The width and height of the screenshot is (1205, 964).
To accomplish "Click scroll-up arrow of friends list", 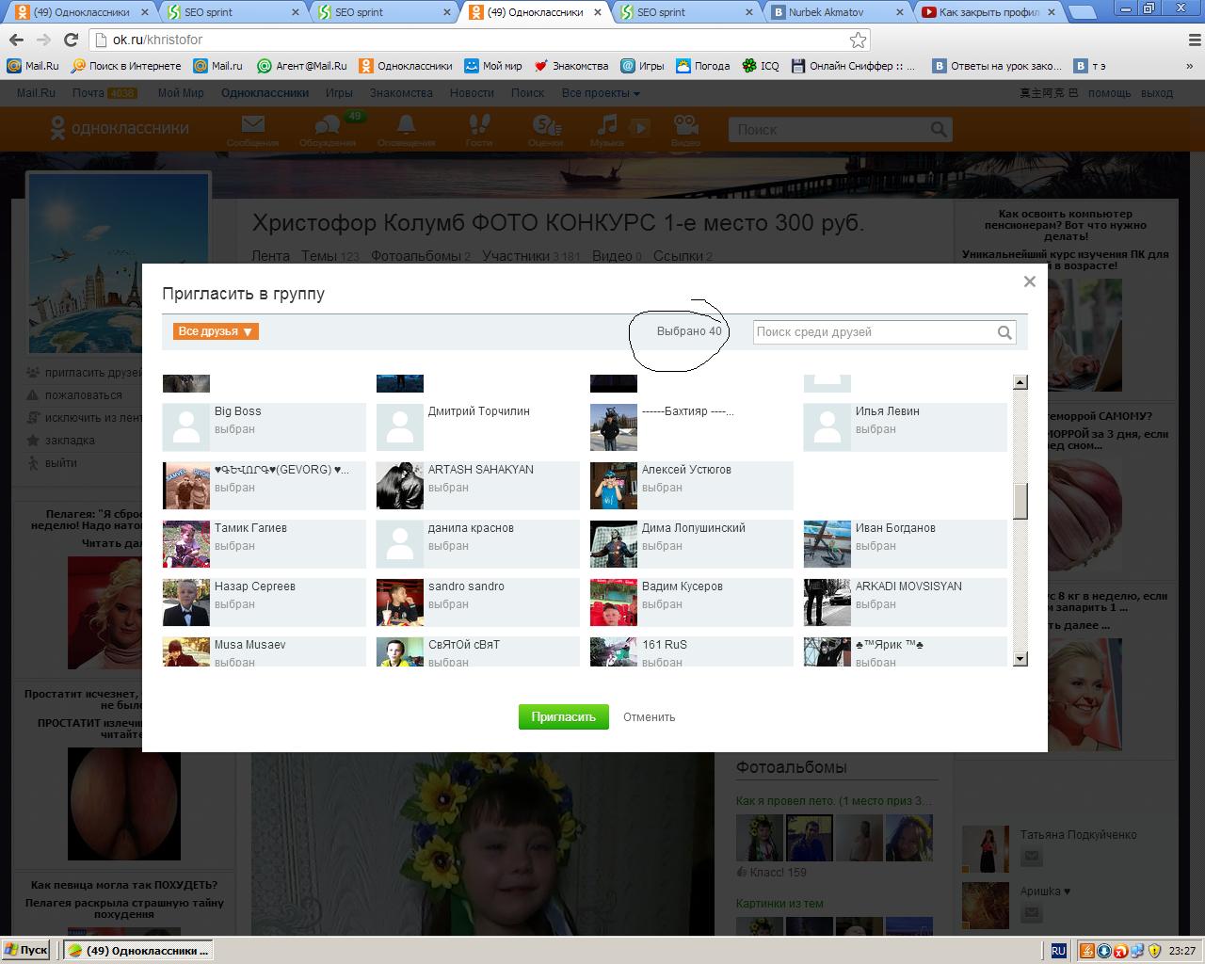I will pos(1020,382).
